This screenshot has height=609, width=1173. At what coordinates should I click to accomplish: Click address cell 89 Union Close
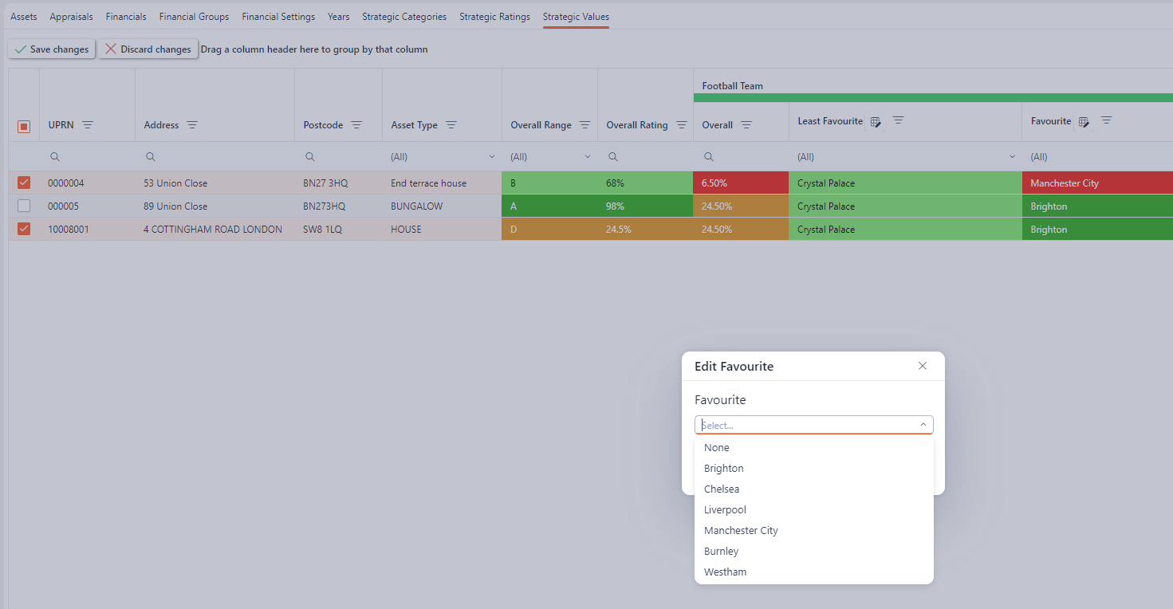click(215, 206)
